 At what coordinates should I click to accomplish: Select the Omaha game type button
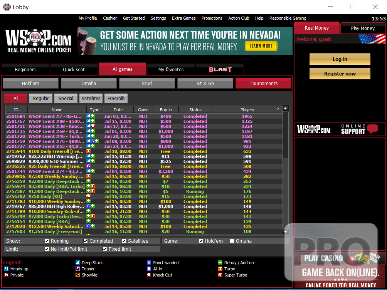(89, 83)
